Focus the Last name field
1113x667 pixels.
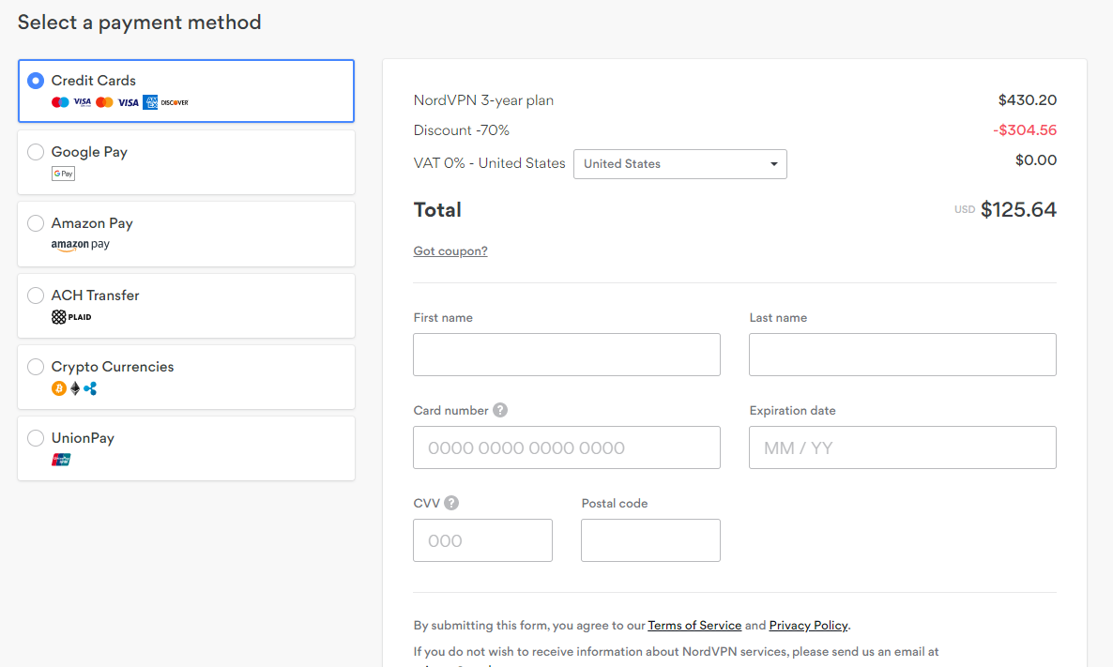(x=902, y=355)
